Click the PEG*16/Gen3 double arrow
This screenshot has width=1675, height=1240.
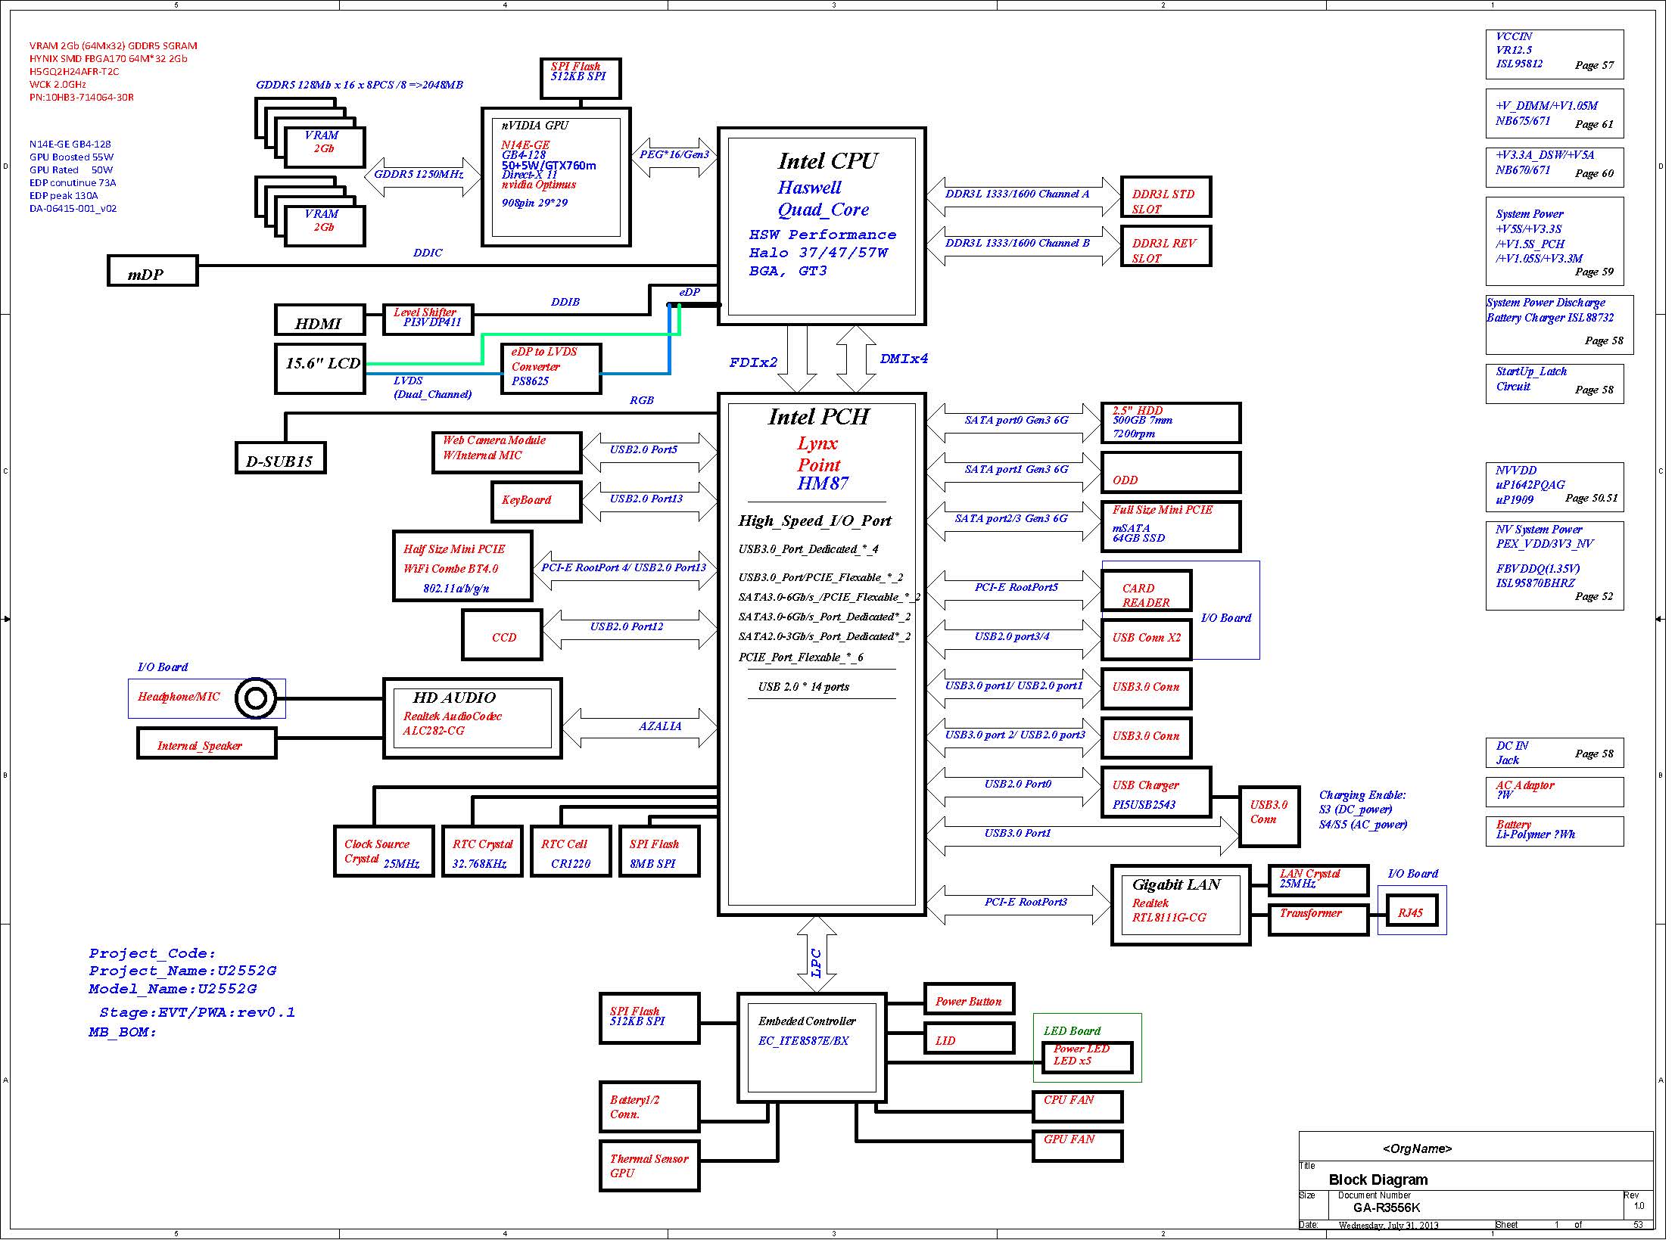pos(673,156)
